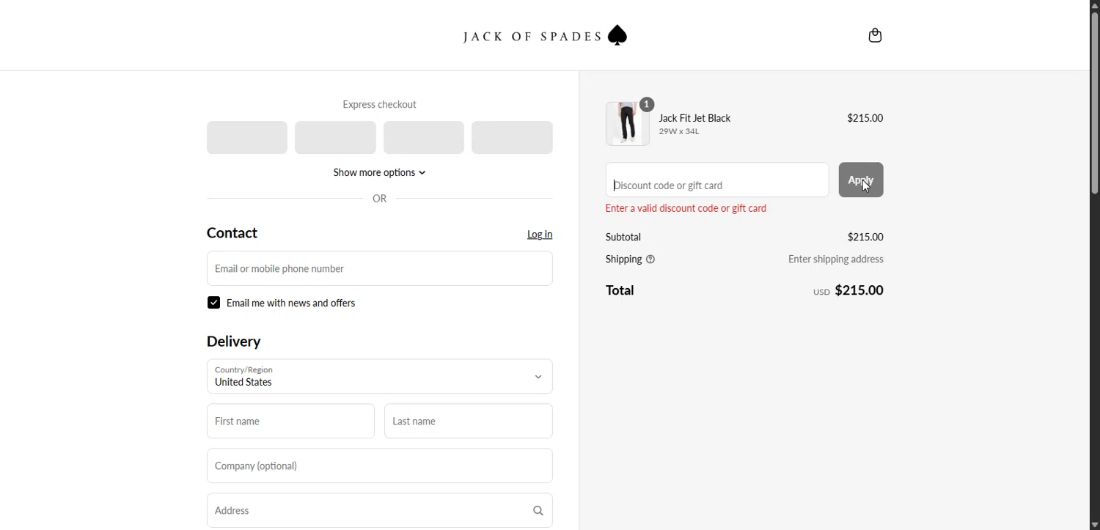Click the address search magnifier icon
The image size is (1100, 530).
(x=538, y=511)
